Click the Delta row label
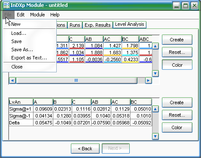Screen dimensions: 201x158 pos(21,123)
